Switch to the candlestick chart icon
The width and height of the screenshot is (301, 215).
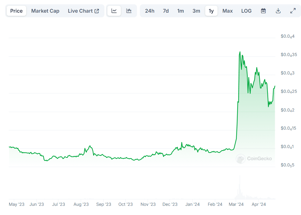coord(129,11)
